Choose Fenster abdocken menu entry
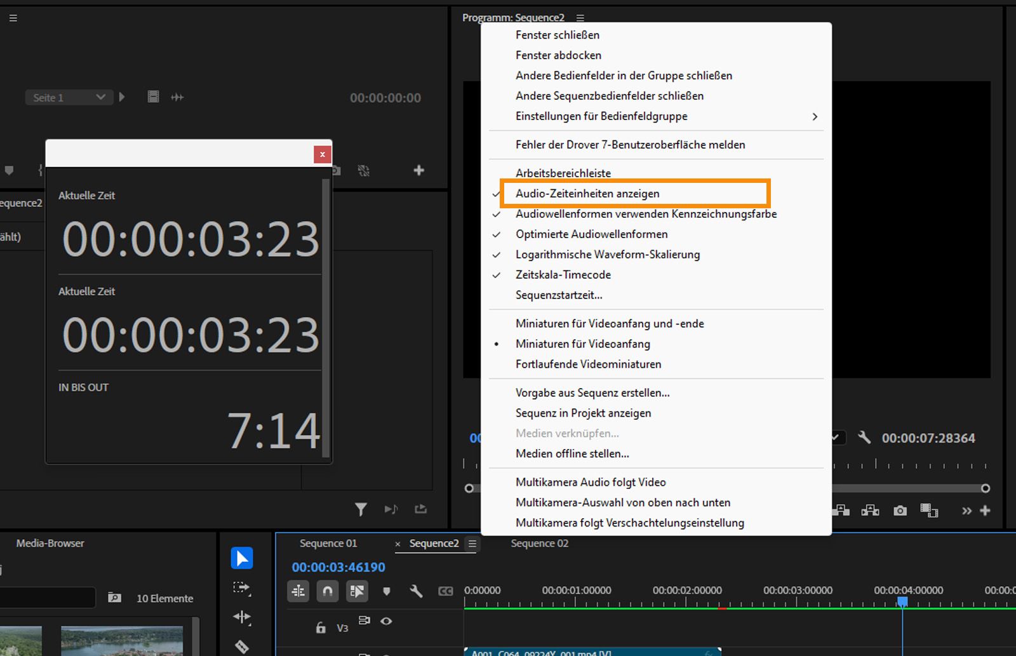This screenshot has width=1016, height=656. tap(558, 55)
